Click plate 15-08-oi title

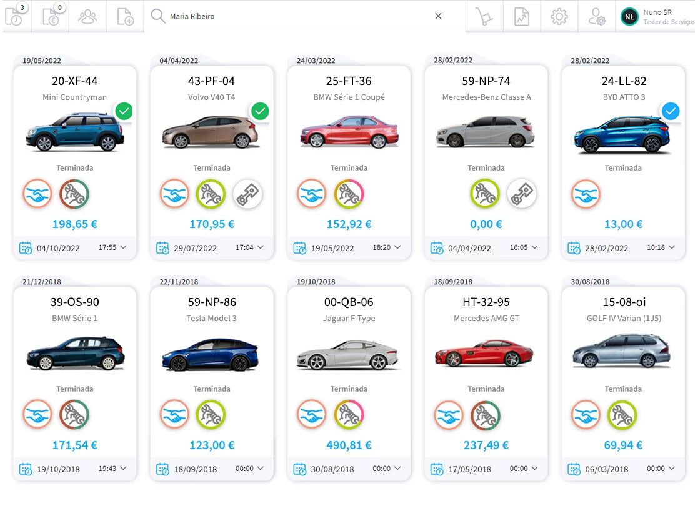[x=624, y=302]
